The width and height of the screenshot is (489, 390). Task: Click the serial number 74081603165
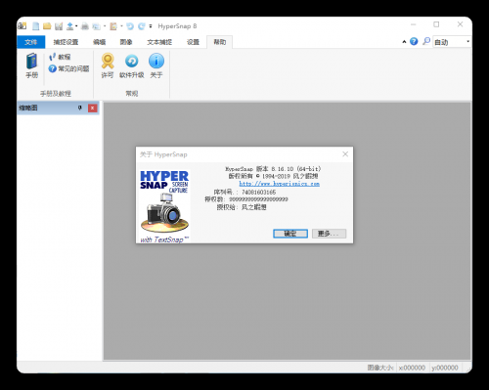point(259,192)
